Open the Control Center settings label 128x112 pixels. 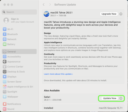click(x=15, y=67)
